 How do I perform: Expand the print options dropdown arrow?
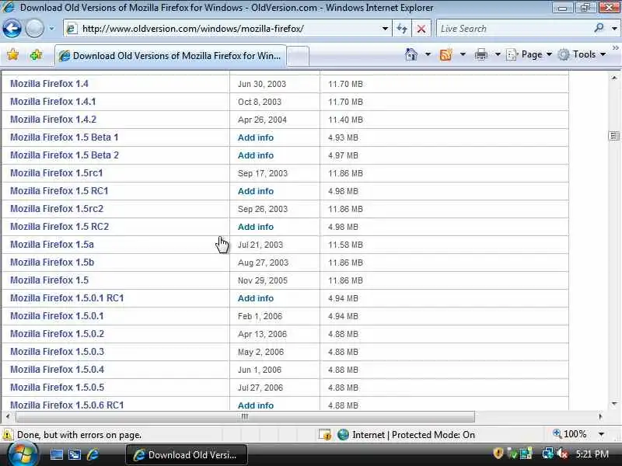498,54
